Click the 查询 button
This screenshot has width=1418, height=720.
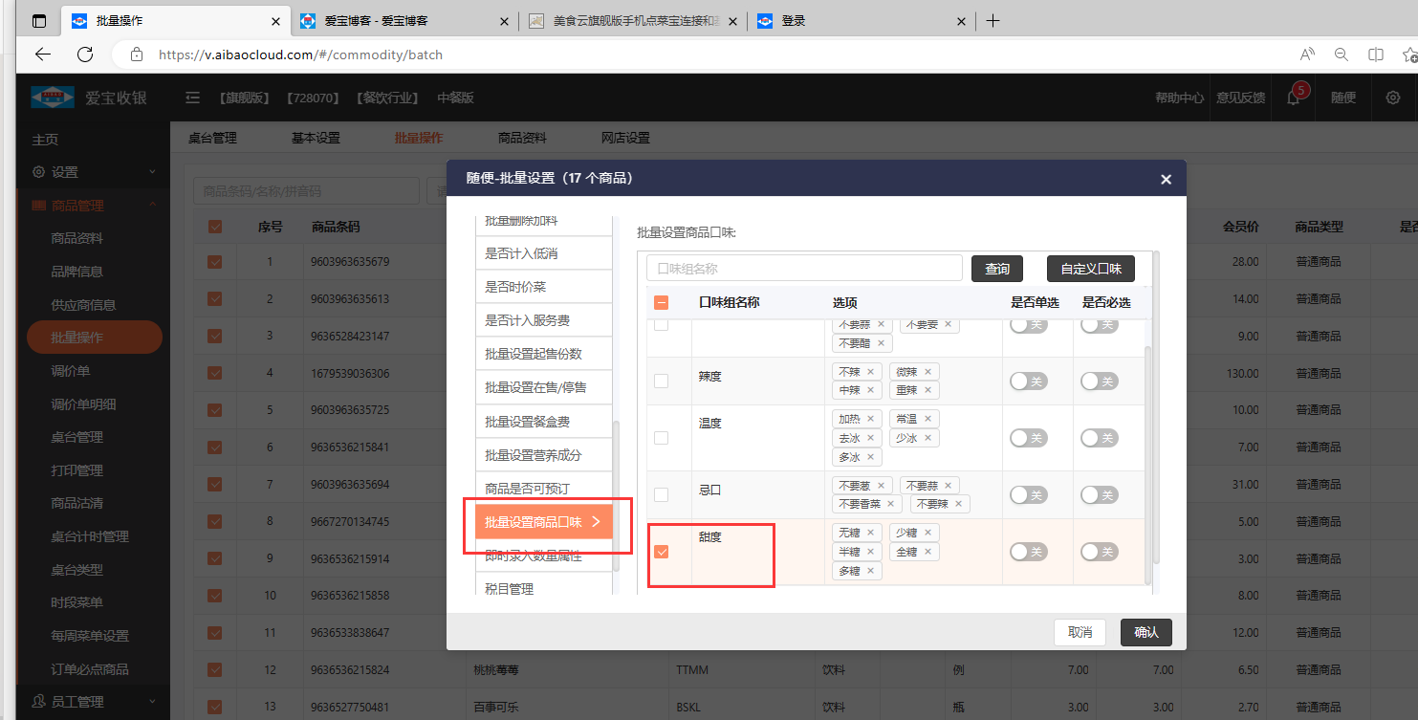(997, 269)
